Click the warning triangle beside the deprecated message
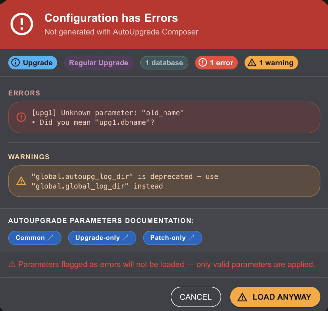Viewport: 328px width, 311px height. (21, 181)
